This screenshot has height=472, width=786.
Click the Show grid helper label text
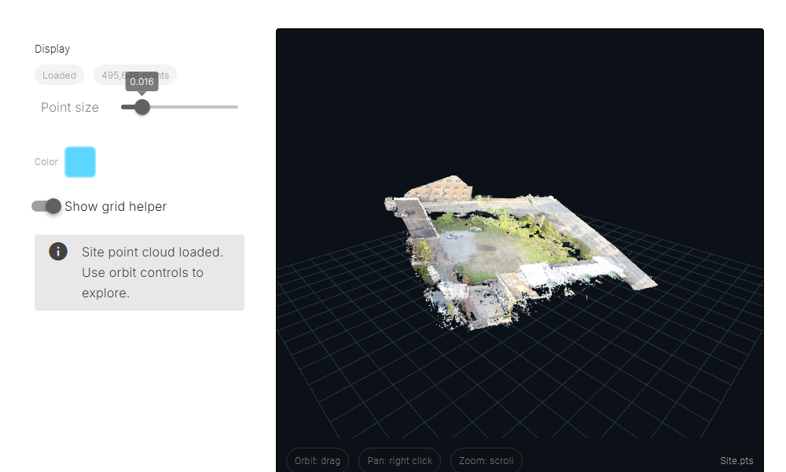pyautogui.click(x=115, y=206)
